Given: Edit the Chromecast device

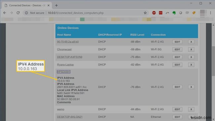Looking at the screenshot, I should [x=177, y=50].
